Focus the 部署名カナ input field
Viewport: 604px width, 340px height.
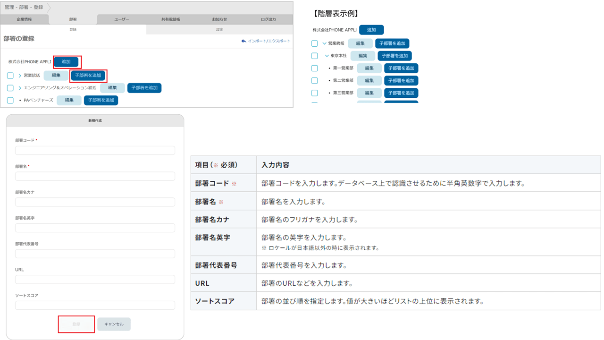(x=95, y=202)
